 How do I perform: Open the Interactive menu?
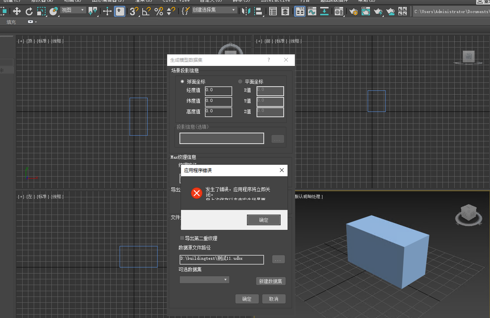[275, 1]
